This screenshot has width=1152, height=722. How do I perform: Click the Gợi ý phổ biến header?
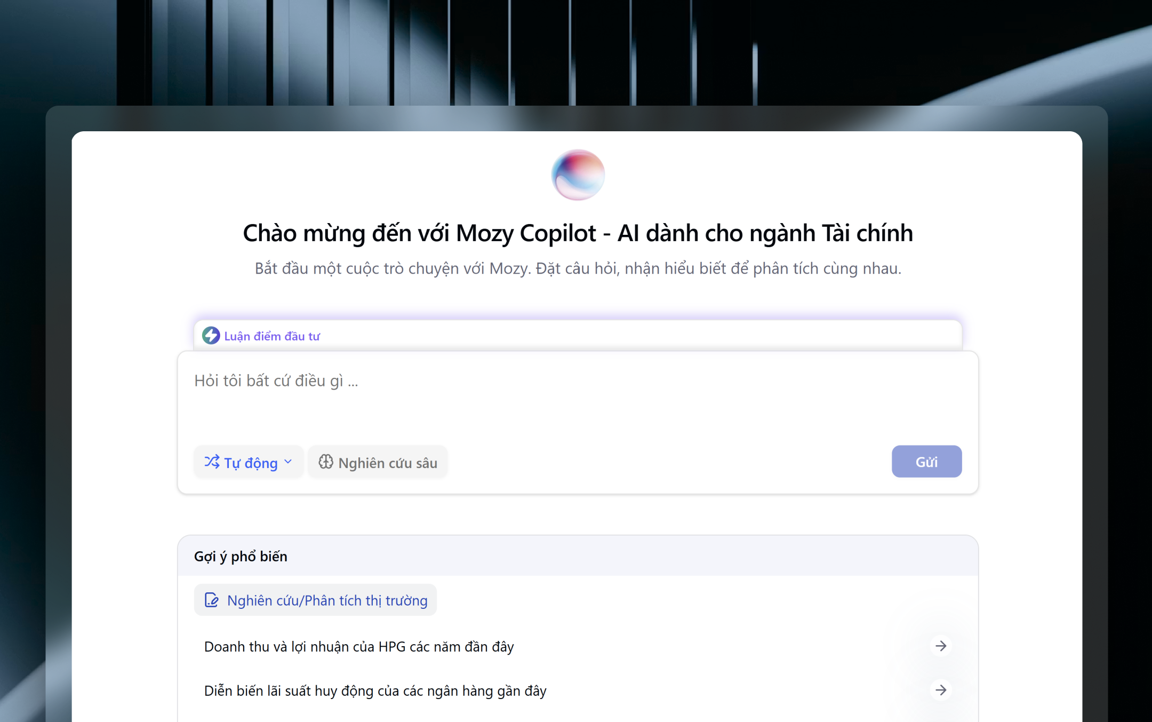pos(241,557)
